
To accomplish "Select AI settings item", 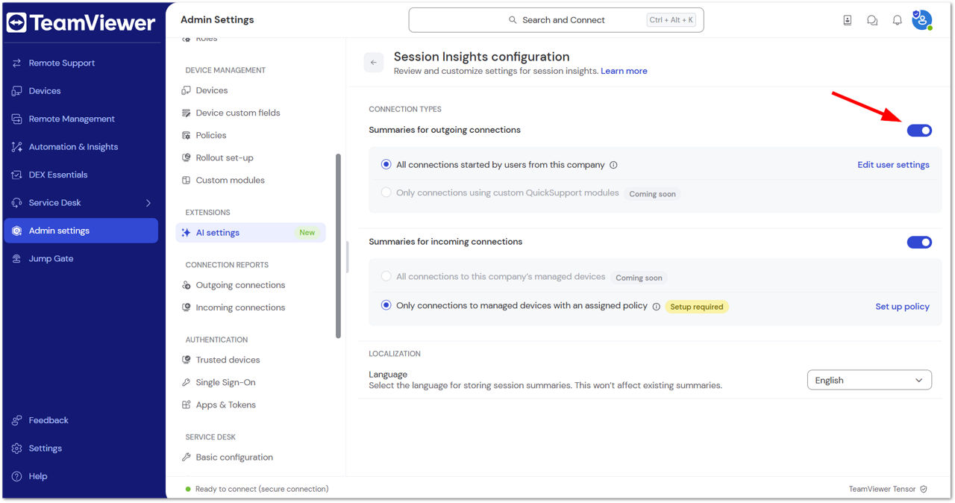I will tap(251, 233).
